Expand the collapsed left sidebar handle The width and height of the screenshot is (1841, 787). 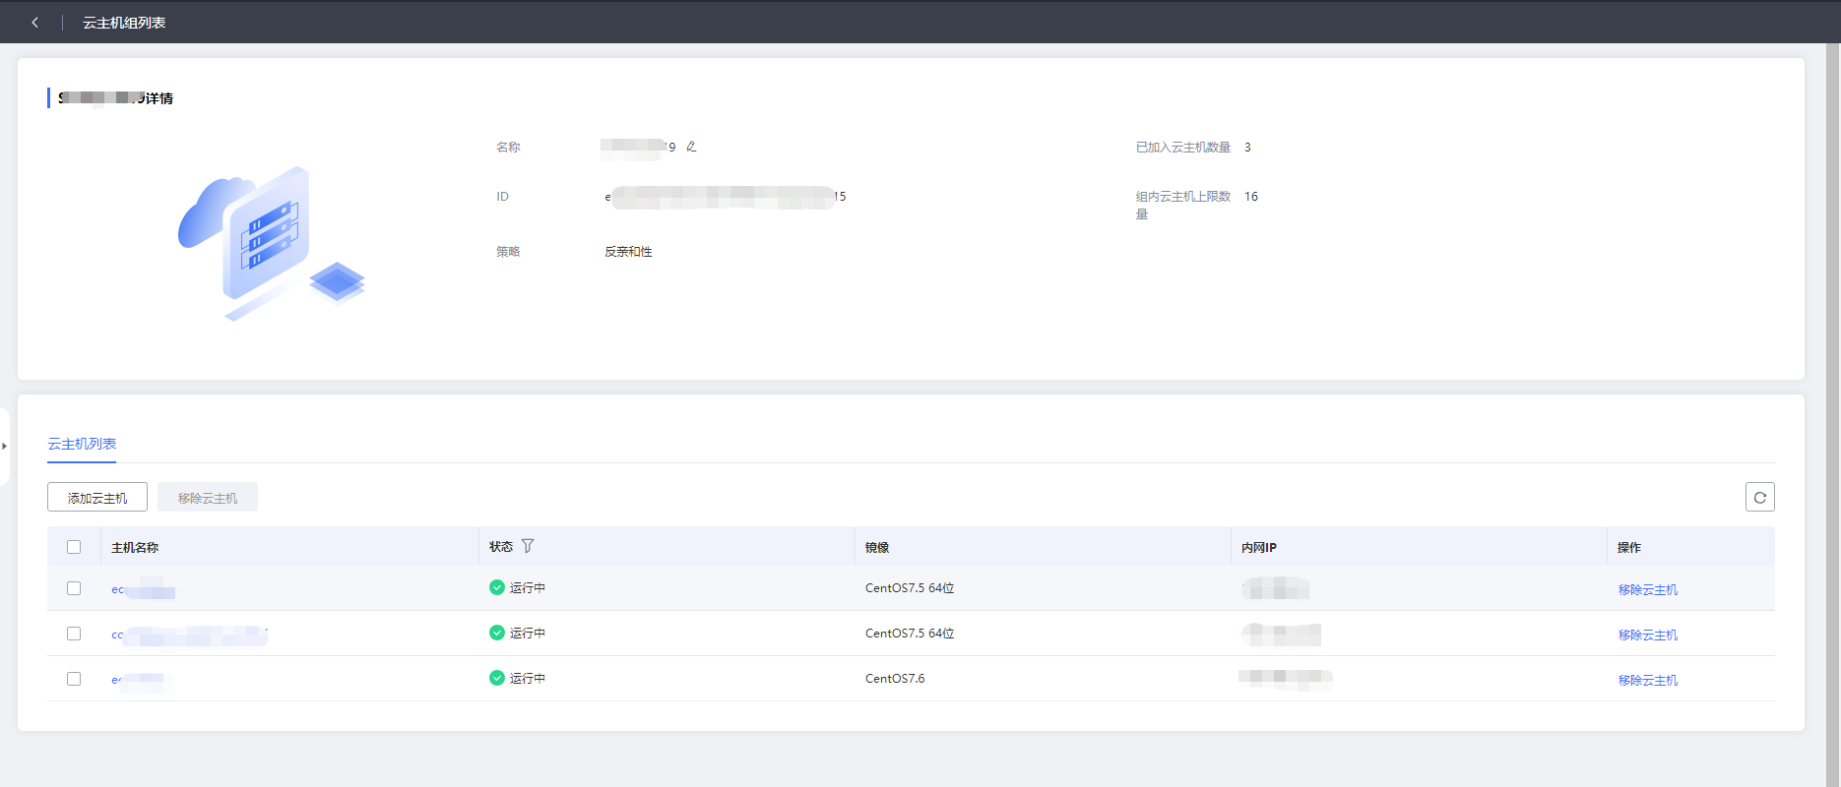[4, 446]
